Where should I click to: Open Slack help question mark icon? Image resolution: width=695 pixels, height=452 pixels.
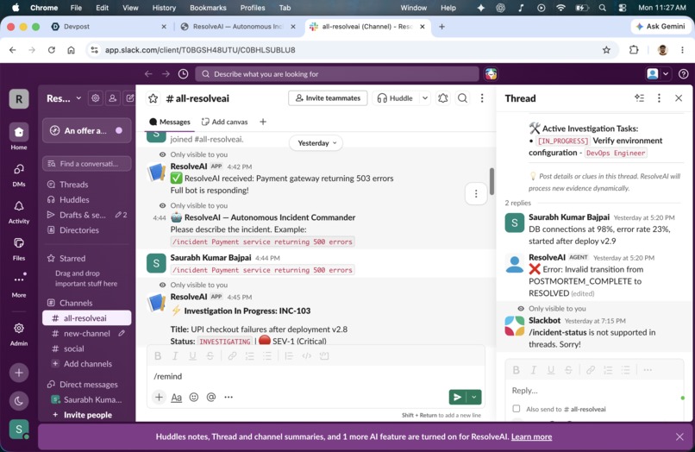click(684, 74)
